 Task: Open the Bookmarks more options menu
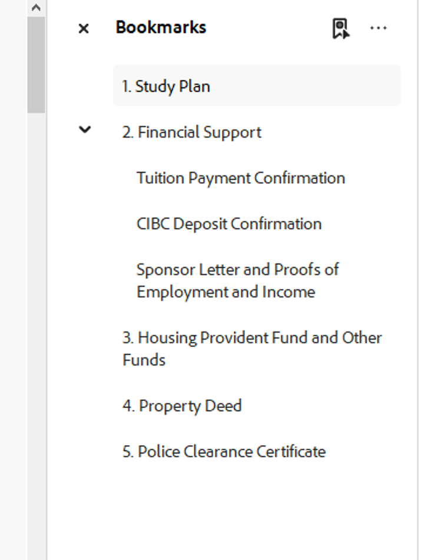[x=378, y=28]
